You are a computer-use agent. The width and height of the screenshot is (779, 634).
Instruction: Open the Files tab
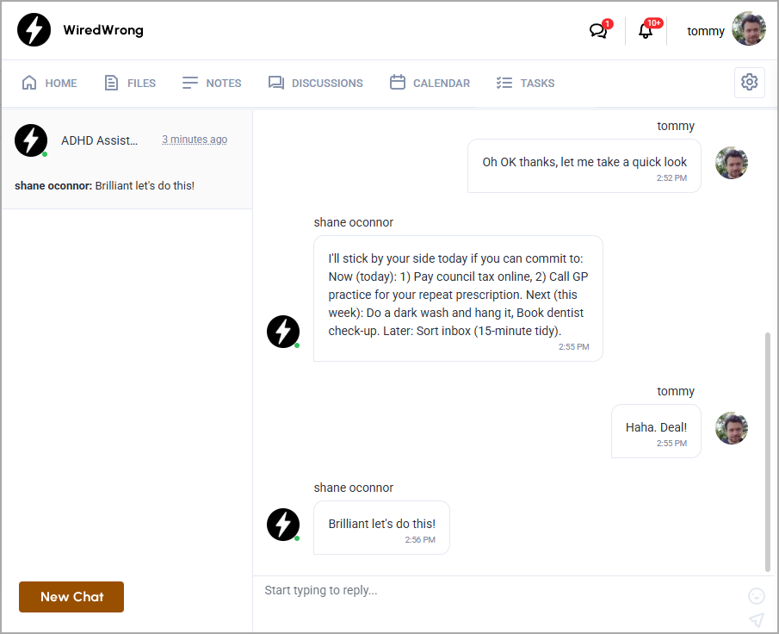pyautogui.click(x=130, y=84)
